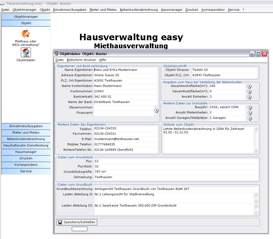273x239 pixels.
Task: Click the info icon next to Anzahl Mieteinheiten
Action: point(250,113)
